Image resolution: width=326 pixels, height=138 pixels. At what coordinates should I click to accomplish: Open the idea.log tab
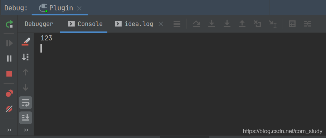click(134, 24)
